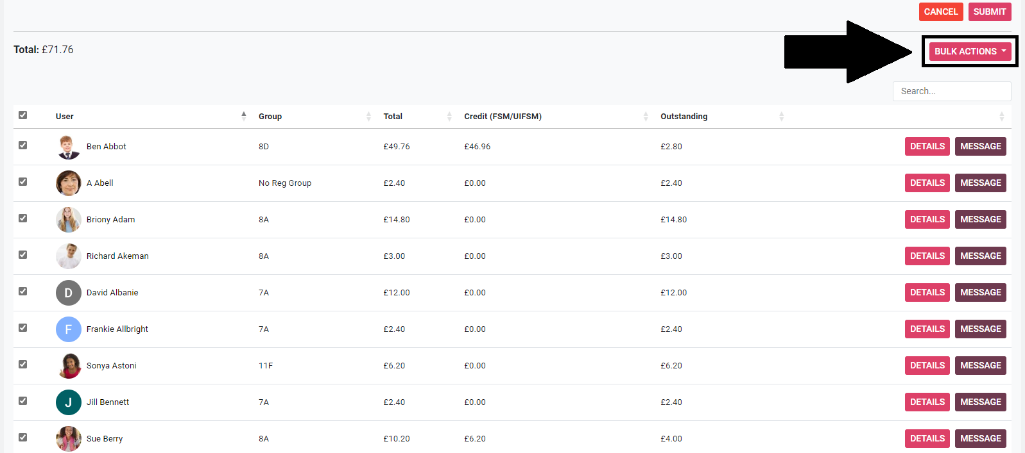Viewport: 1025px width, 453px height.
Task: Sort by Group column header
Action: [x=270, y=117]
